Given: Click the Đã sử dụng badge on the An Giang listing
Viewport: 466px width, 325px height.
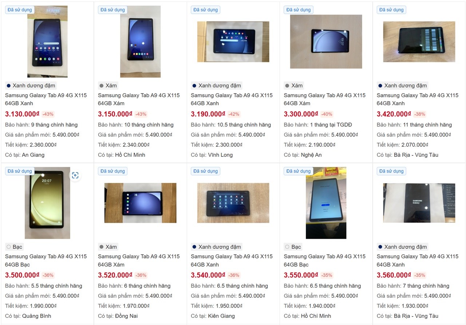Looking at the screenshot, I should point(20,10).
